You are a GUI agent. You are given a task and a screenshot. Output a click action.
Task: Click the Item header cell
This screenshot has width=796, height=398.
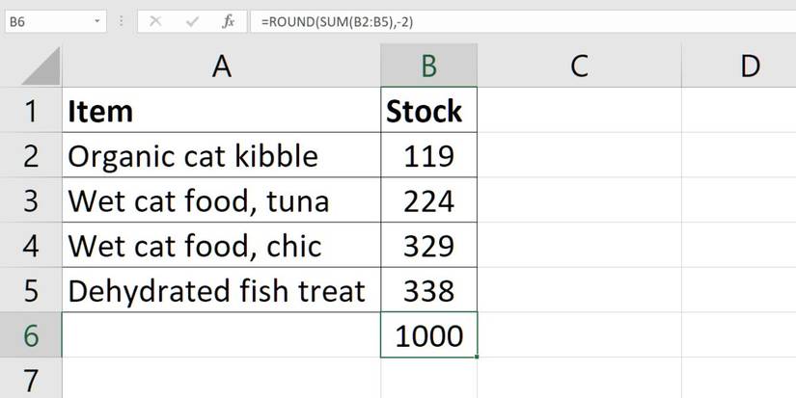[x=222, y=112]
